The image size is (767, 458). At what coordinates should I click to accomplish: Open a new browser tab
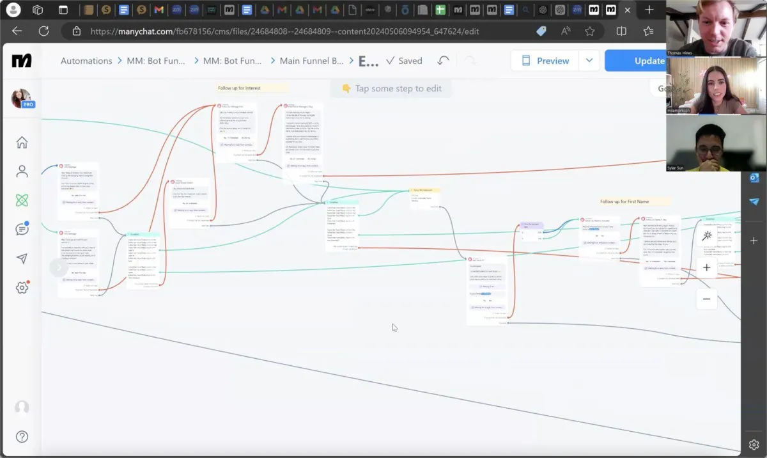tap(649, 10)
